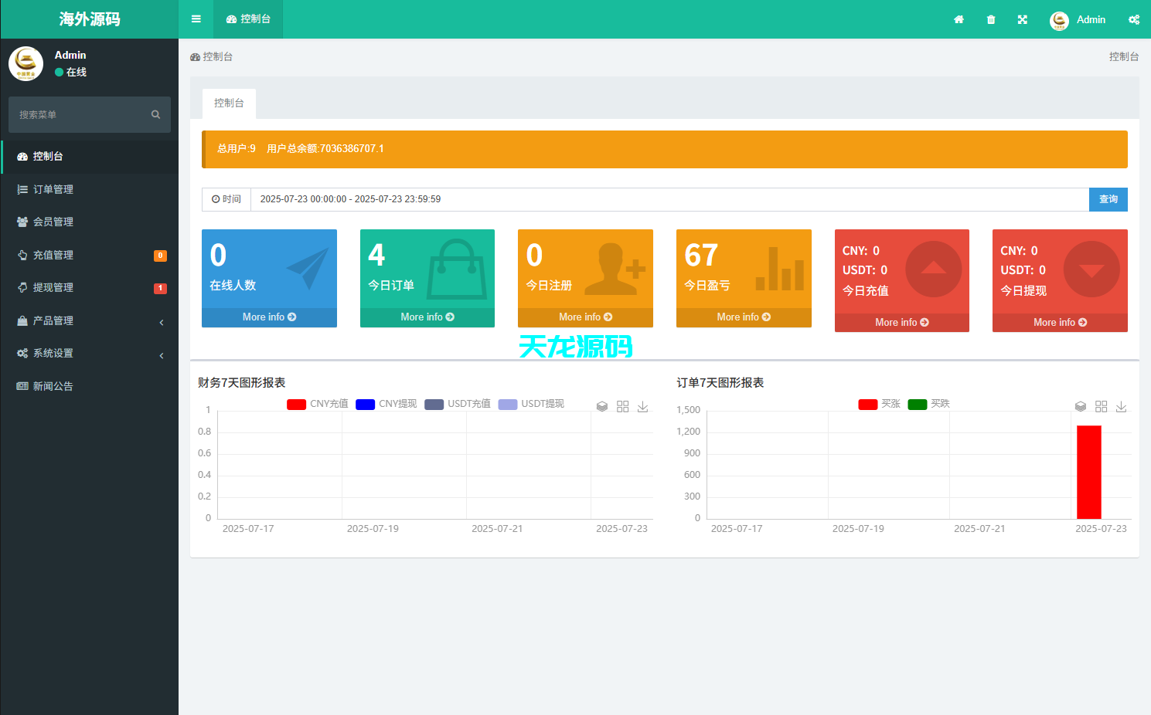Click More info on the 今日订单 card
This screenshot has width=1151, height=715.
[427, 317]
